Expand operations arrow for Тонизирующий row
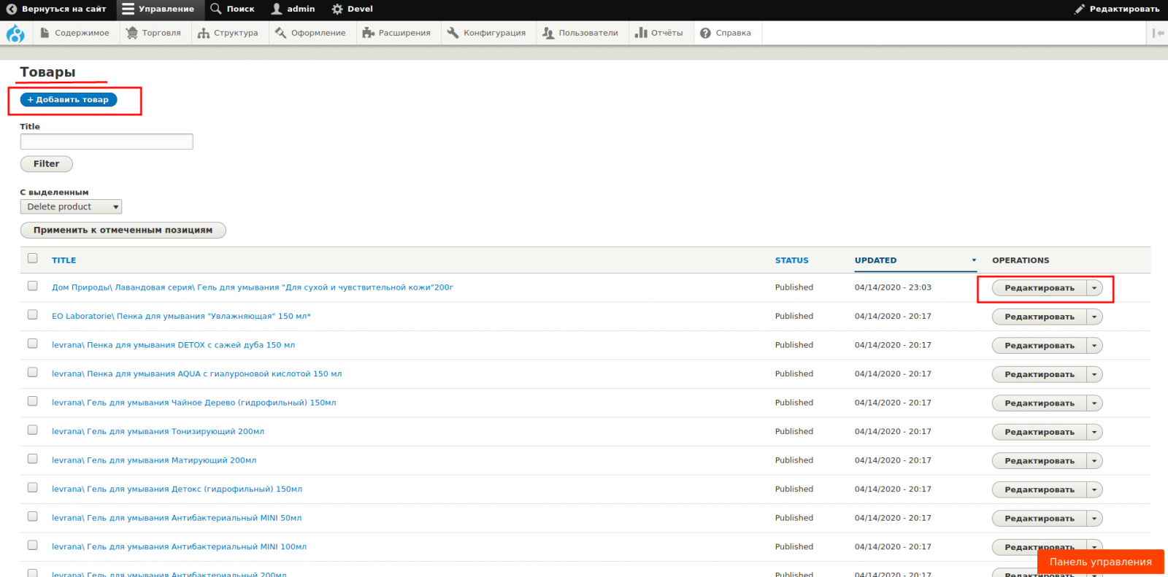Viewport: 1168px width, 577px height. [x=1094, y=432]
